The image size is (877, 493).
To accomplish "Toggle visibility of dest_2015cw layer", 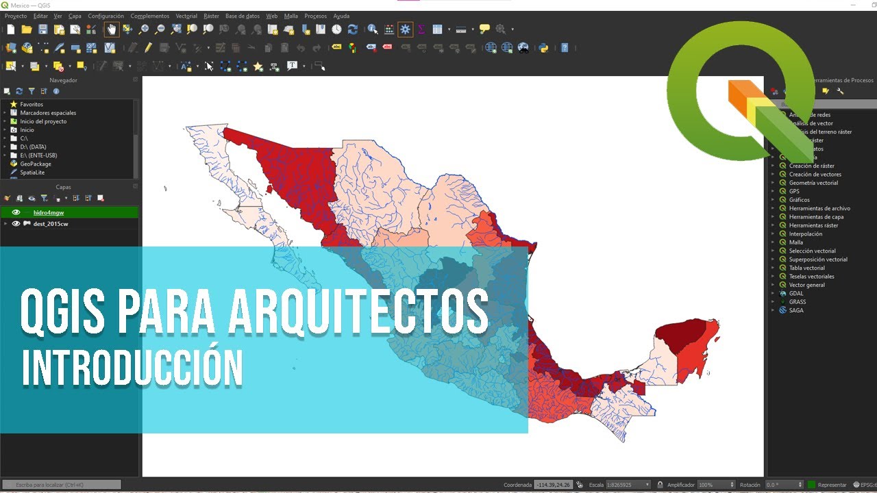I will (x=16, y=223).
